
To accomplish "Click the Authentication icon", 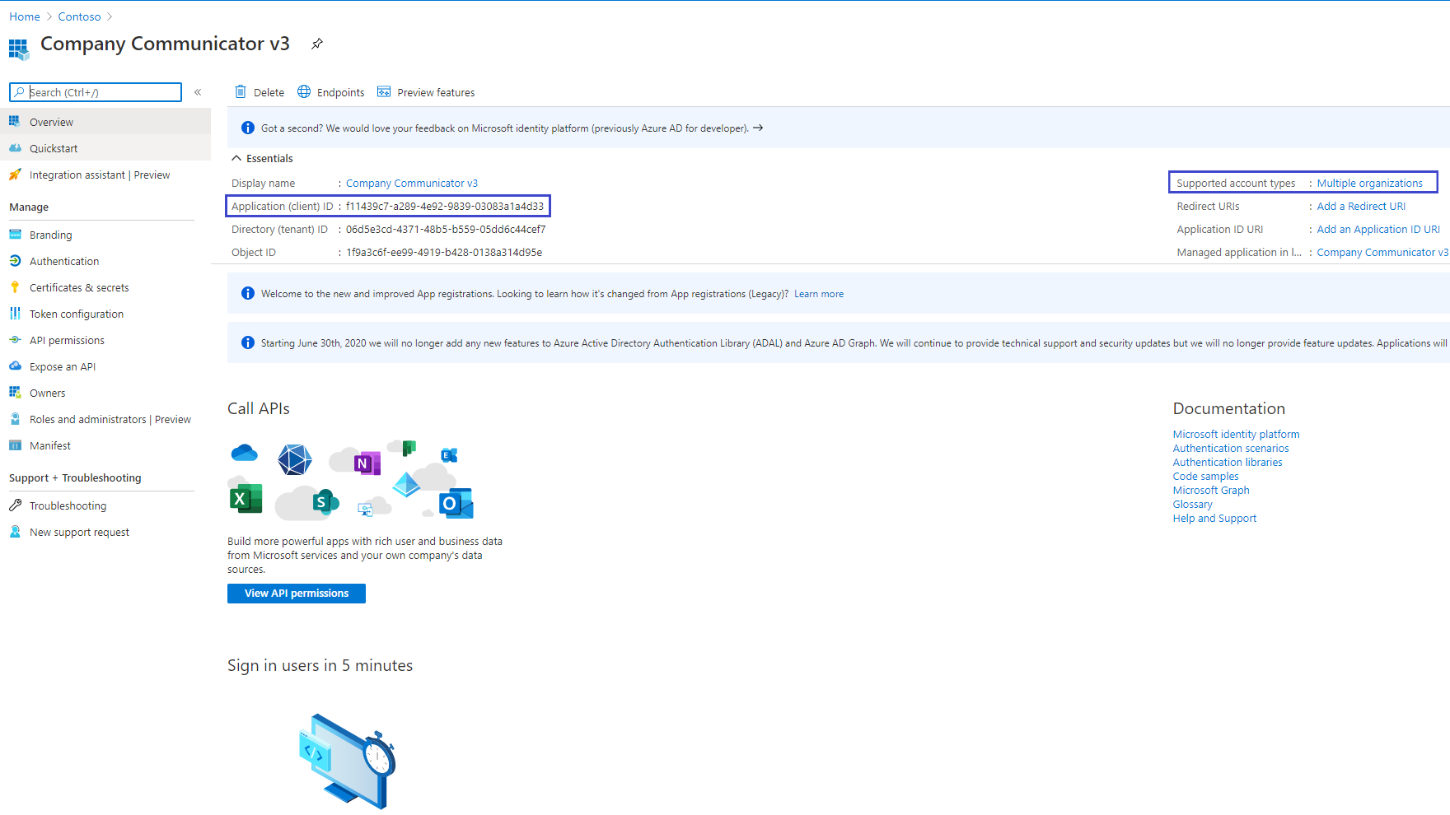I will (15, 261).
